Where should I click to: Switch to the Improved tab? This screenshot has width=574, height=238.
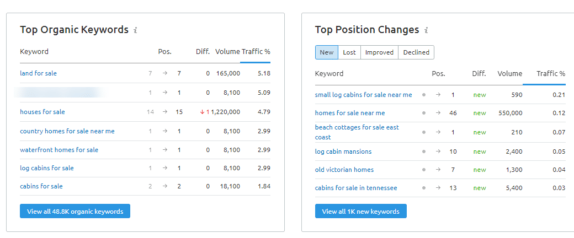[x=379, y=52]
